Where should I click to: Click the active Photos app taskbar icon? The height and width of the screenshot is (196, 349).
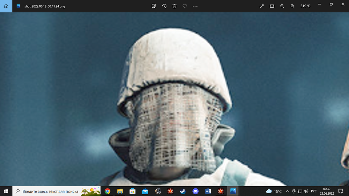click(233, 191)
